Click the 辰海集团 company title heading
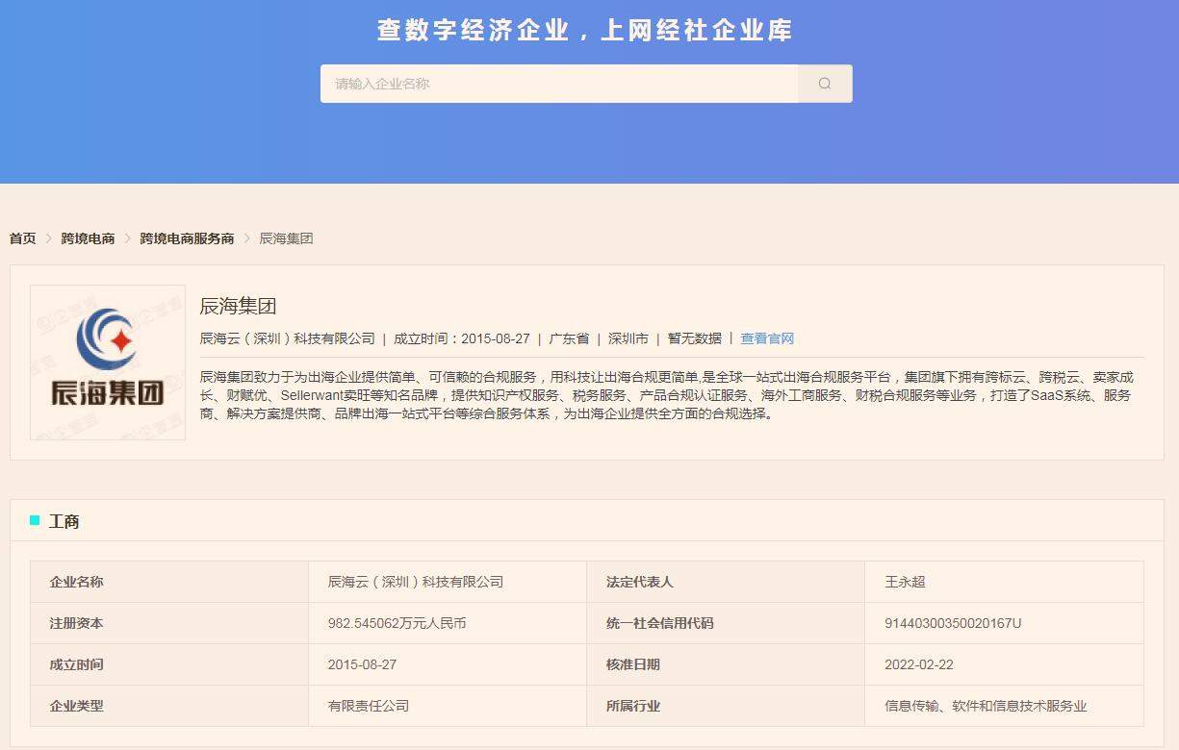Screen dimensions: 1179x750 (x=238, y=307)
